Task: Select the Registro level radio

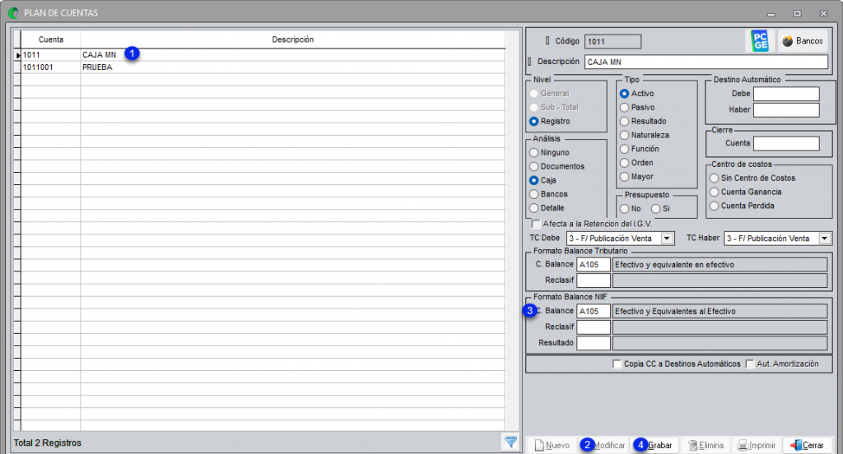Action: click(x=533, y=122)
